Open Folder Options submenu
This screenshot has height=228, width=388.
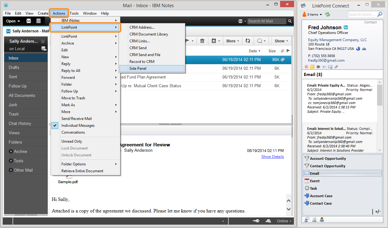[85, 164]
